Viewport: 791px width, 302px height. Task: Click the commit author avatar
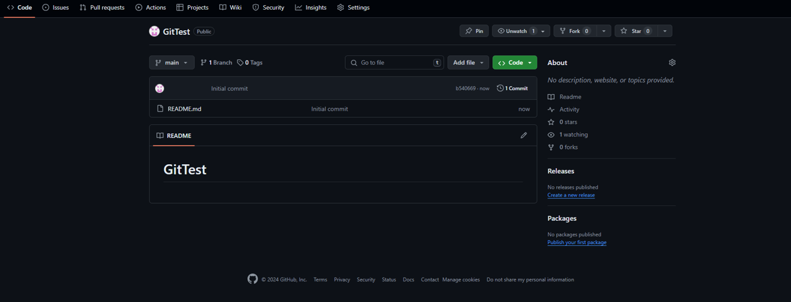coord(160,88)
